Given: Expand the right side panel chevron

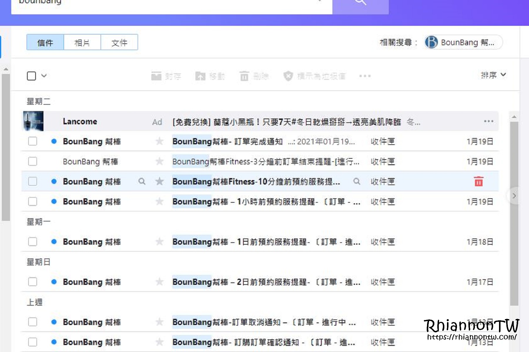Looking at the screenshot, I should pos(514,196).
